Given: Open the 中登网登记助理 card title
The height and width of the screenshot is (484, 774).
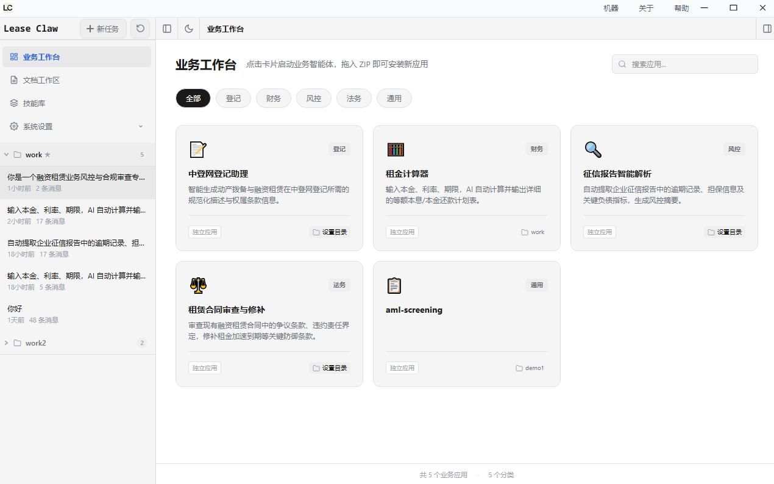Looking at the screenshot, I should [218, 174].
